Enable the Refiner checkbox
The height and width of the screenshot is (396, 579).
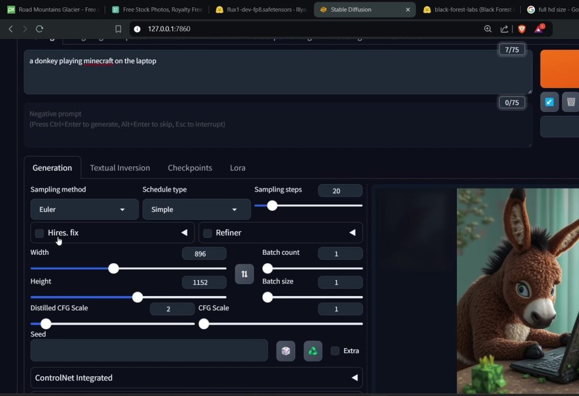coord(208,233)
